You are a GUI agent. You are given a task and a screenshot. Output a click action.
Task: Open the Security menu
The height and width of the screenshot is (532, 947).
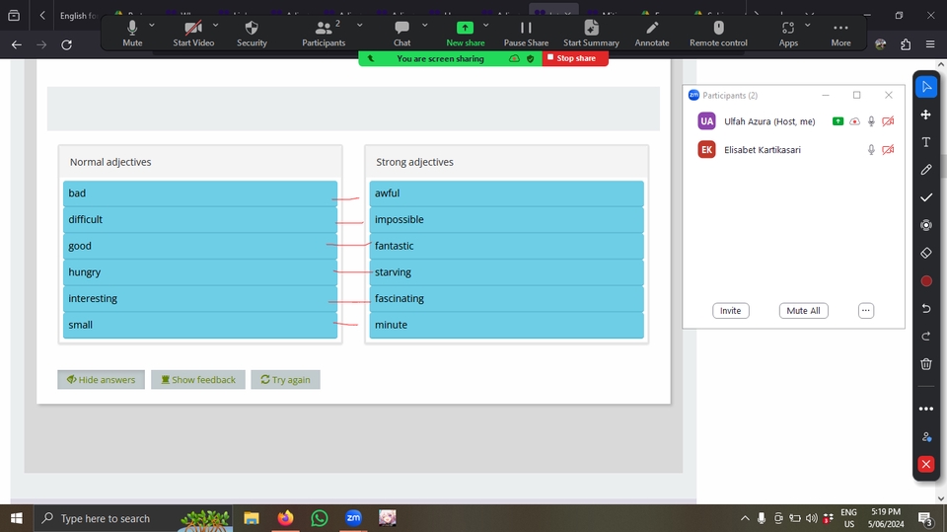click(x=252, y=34)
